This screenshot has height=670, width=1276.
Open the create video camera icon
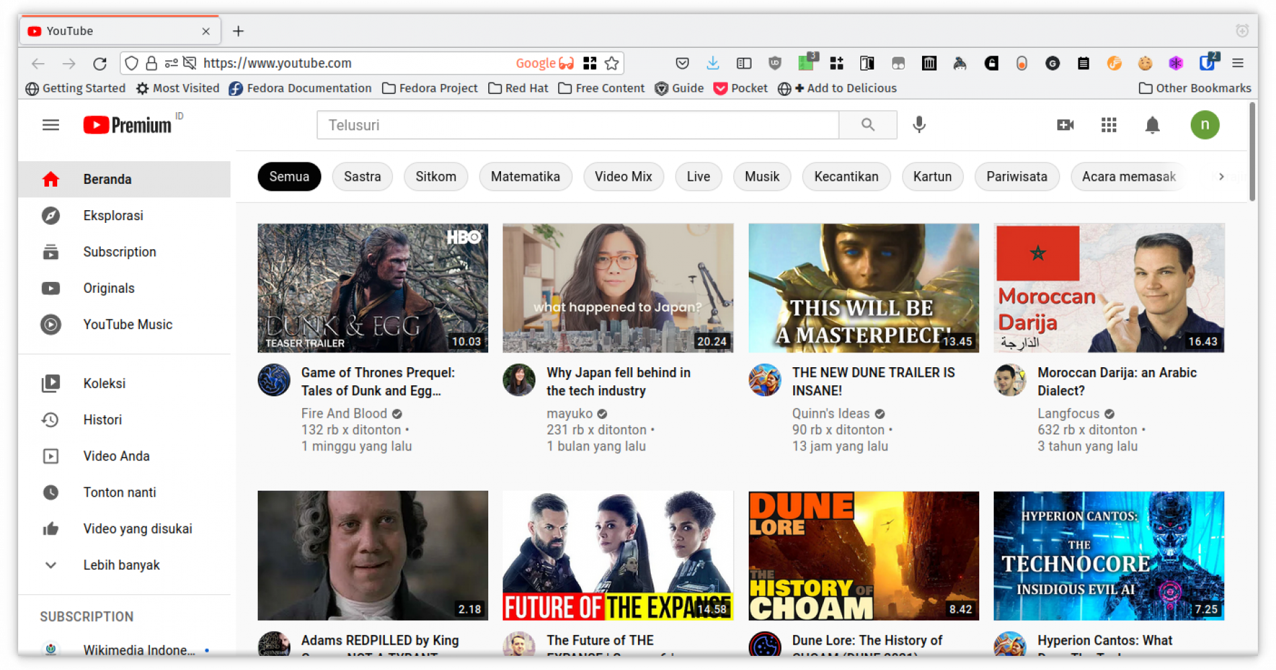(1065, 125)
